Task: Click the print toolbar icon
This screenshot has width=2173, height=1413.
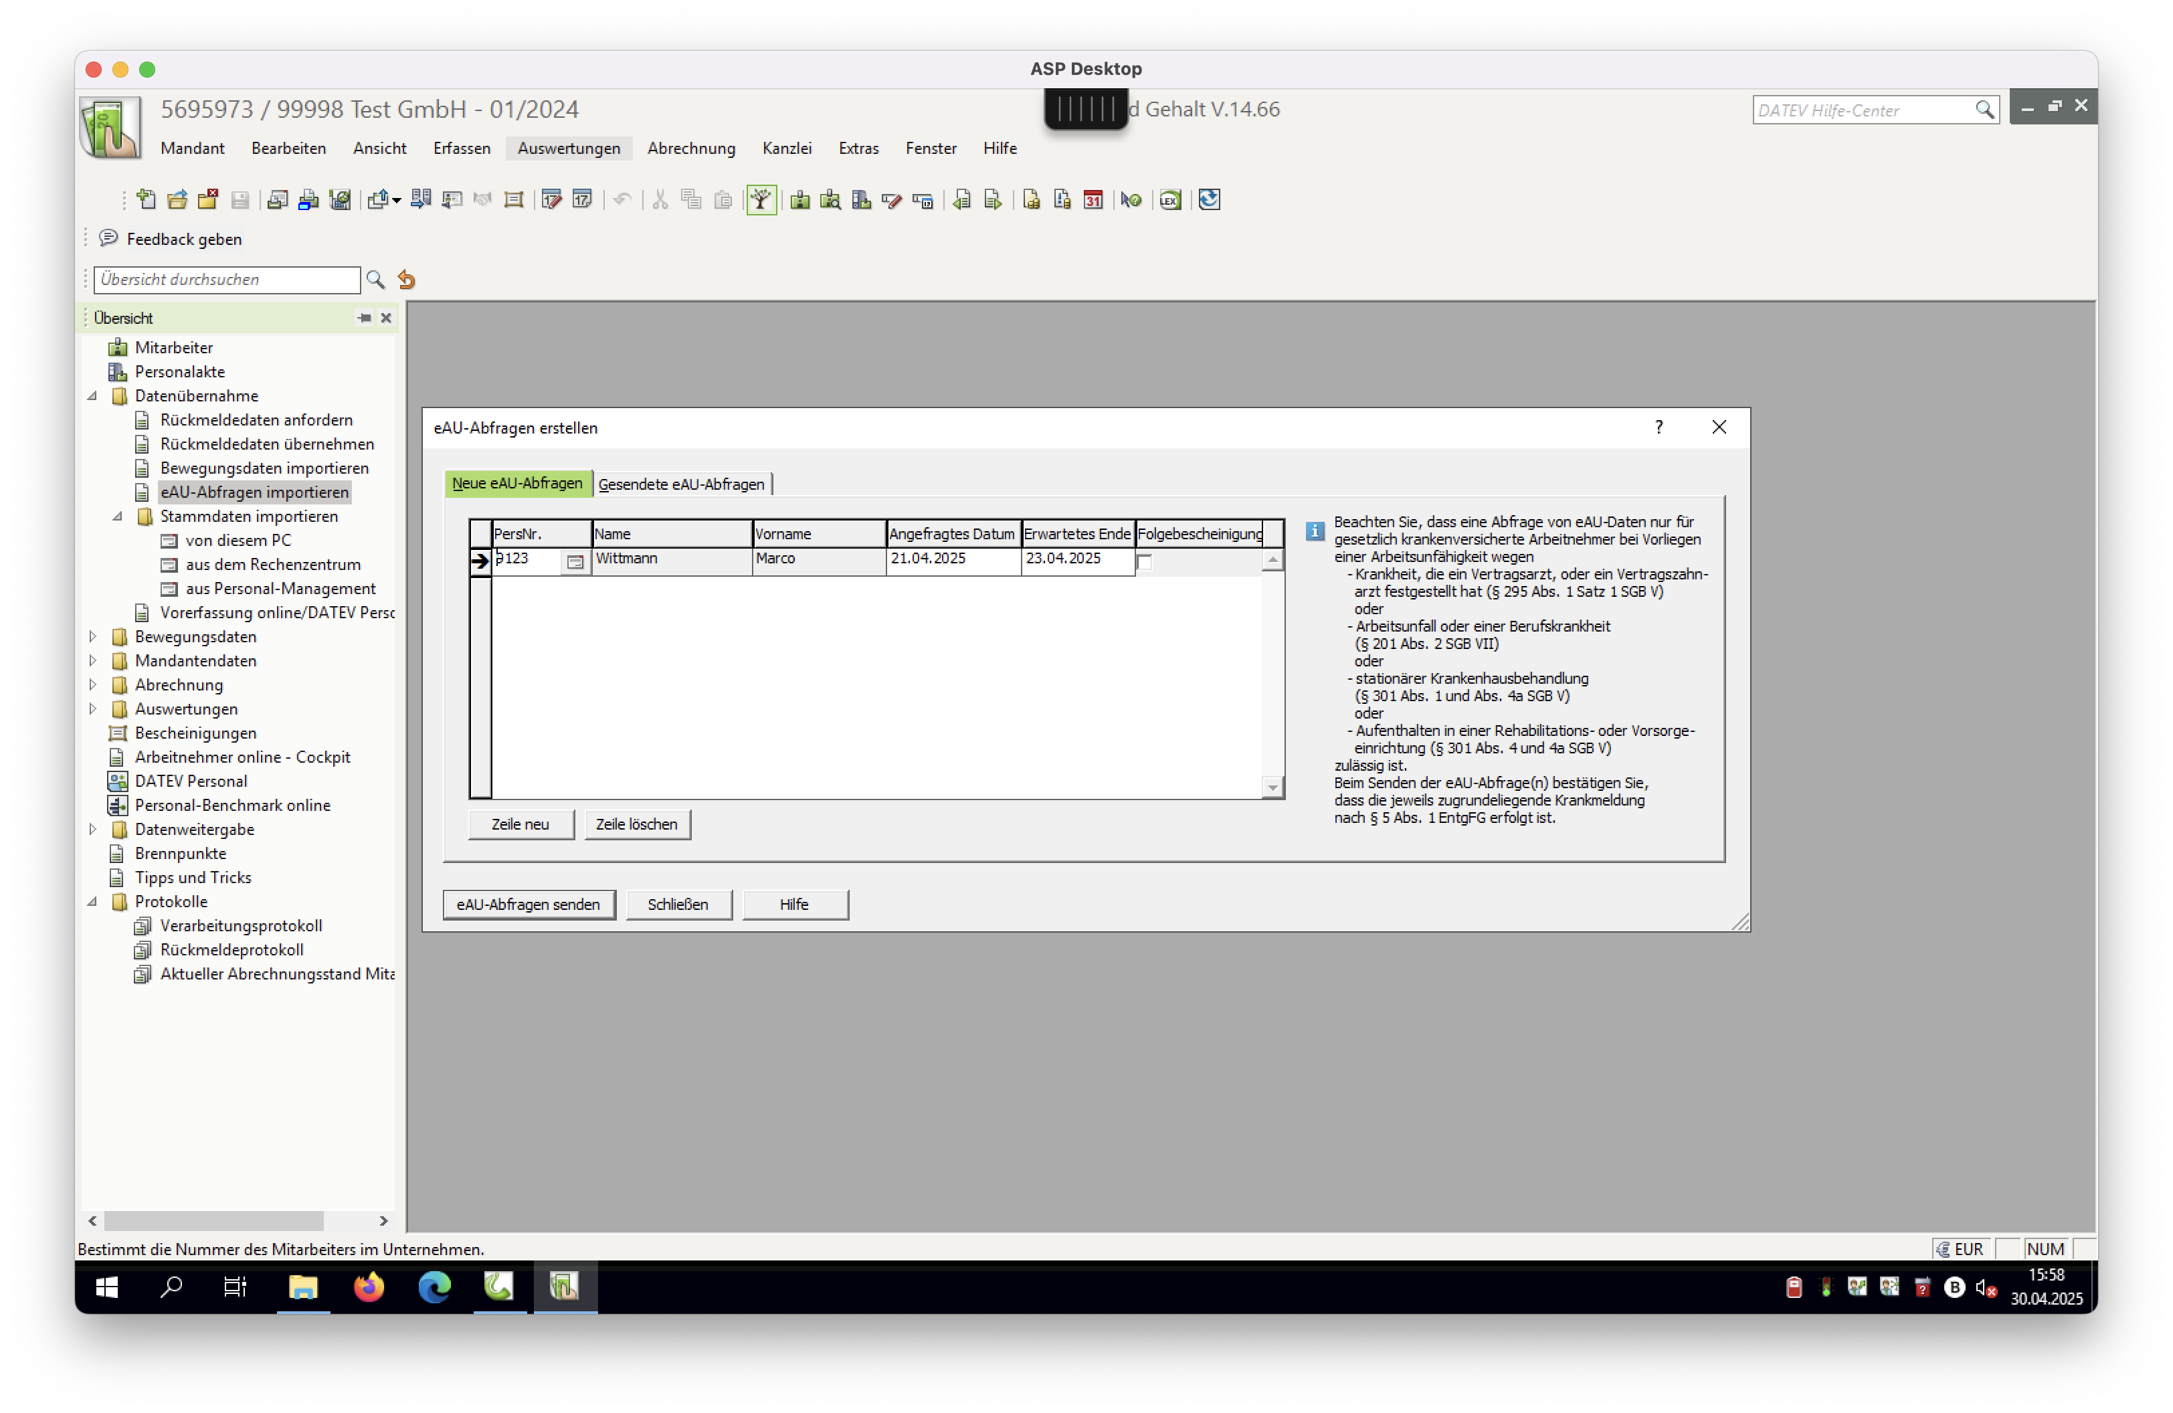Action: point(308,199)
